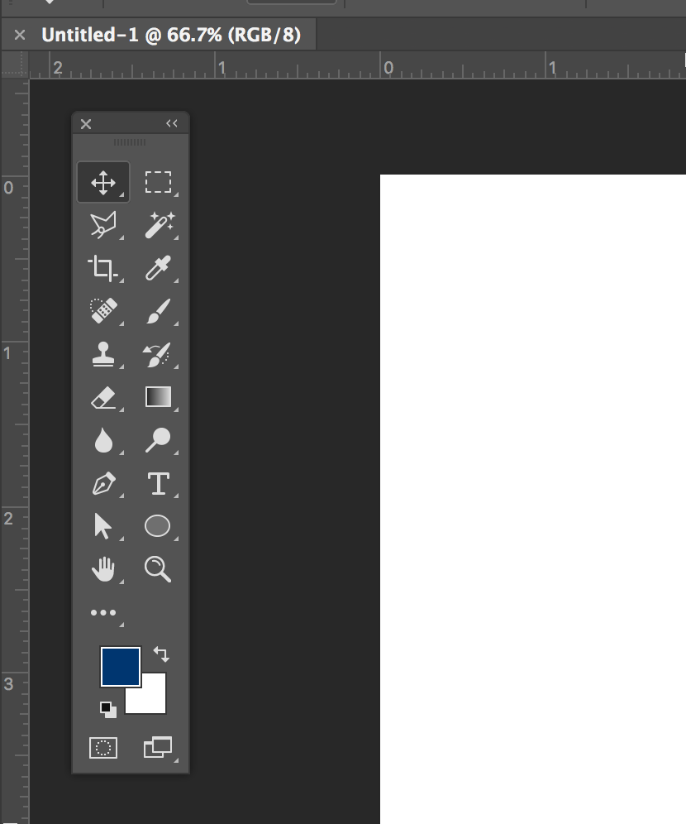Select the Move tool
Viewport: 686px width, 824px height.
click(103, 182)
